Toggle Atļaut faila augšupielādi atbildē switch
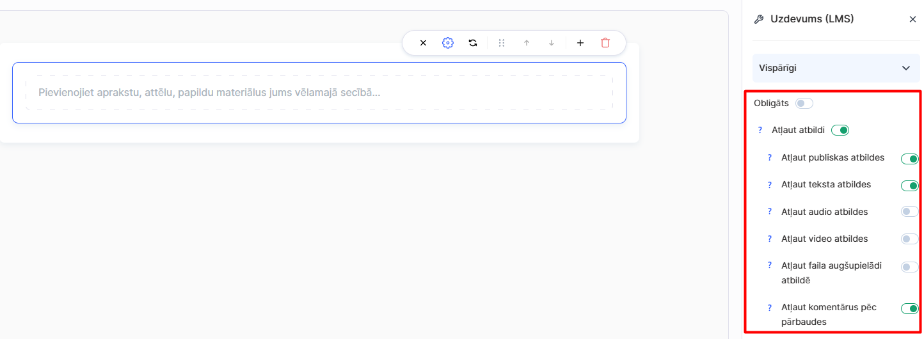Viewport: 924px width, 339px height. [x=909, y=267]
